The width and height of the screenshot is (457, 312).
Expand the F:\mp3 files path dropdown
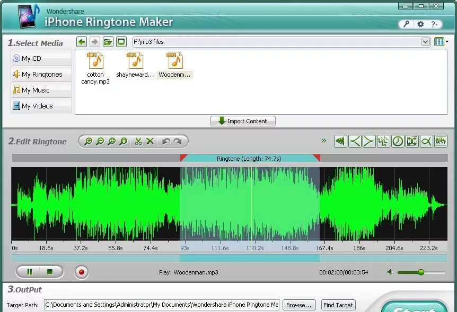[x=425, y=42]
